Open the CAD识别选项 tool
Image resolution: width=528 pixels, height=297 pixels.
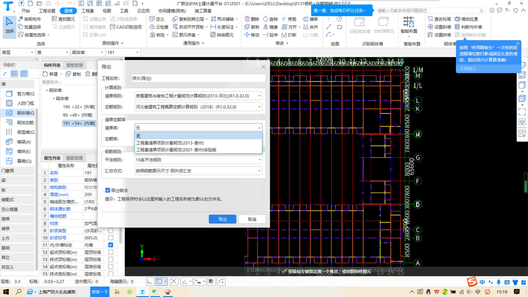(126, 27)
